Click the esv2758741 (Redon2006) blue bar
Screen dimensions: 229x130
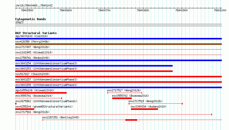click(x=118, y=60)
